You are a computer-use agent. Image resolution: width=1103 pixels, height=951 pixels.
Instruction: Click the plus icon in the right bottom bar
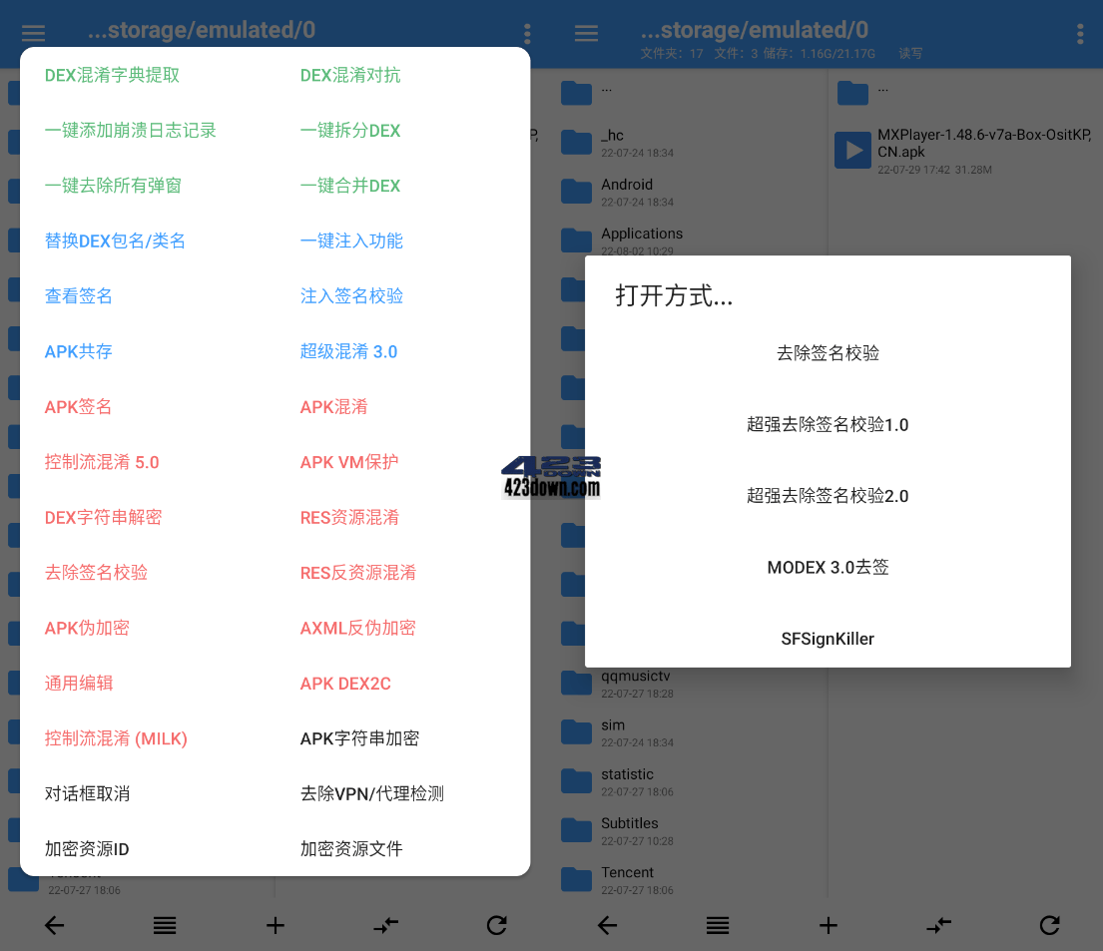(827, 925)
